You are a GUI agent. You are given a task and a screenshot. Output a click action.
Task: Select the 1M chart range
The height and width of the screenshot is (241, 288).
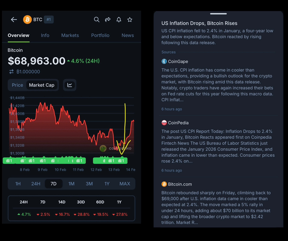tap(72, 184)
